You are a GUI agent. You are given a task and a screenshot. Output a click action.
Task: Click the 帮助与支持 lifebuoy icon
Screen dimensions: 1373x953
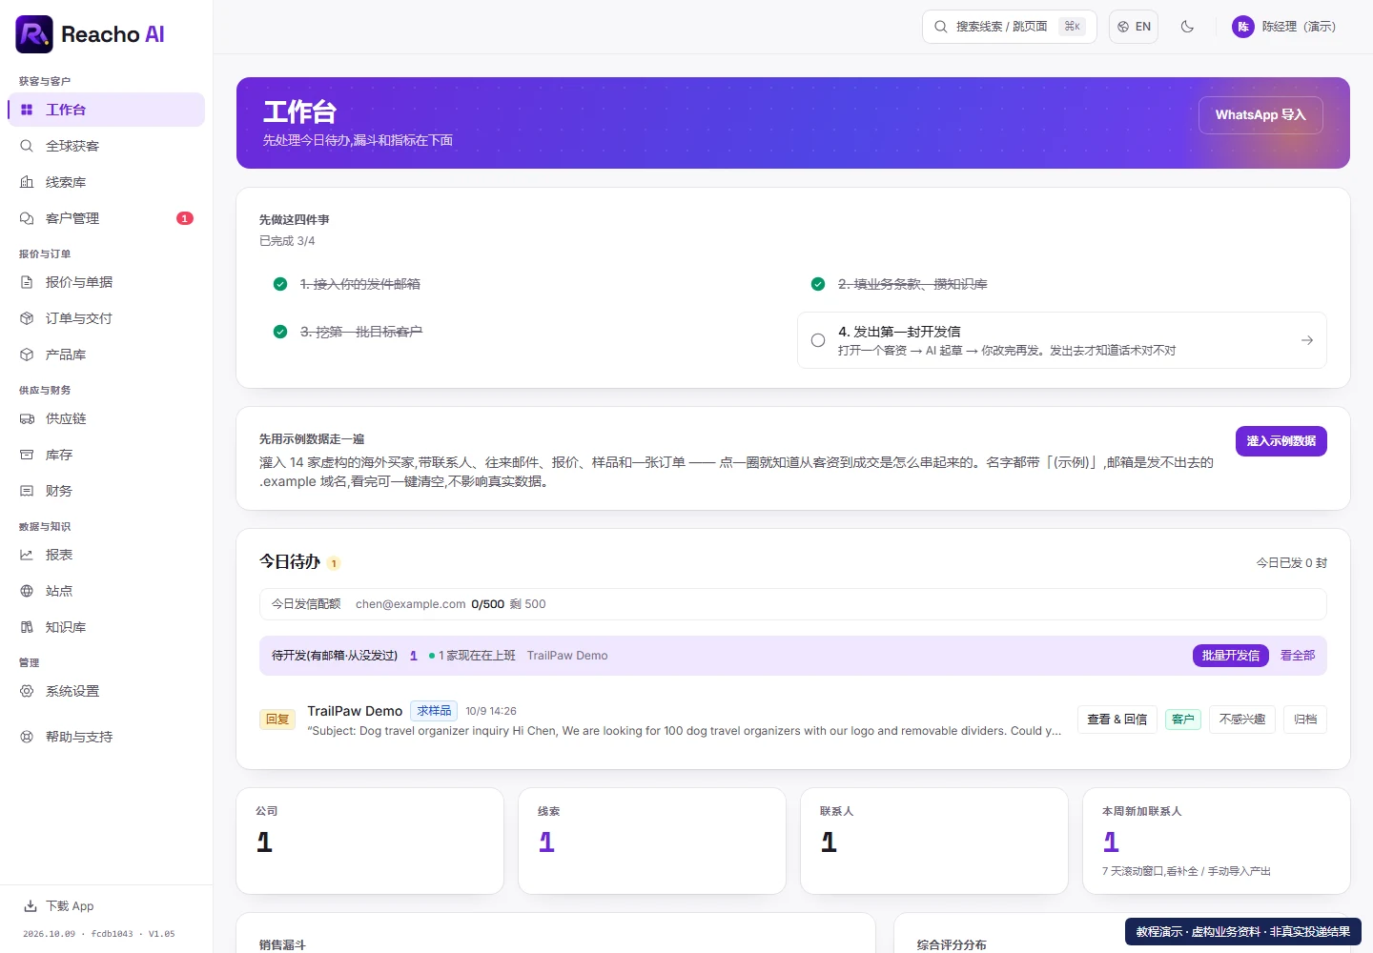27,737
